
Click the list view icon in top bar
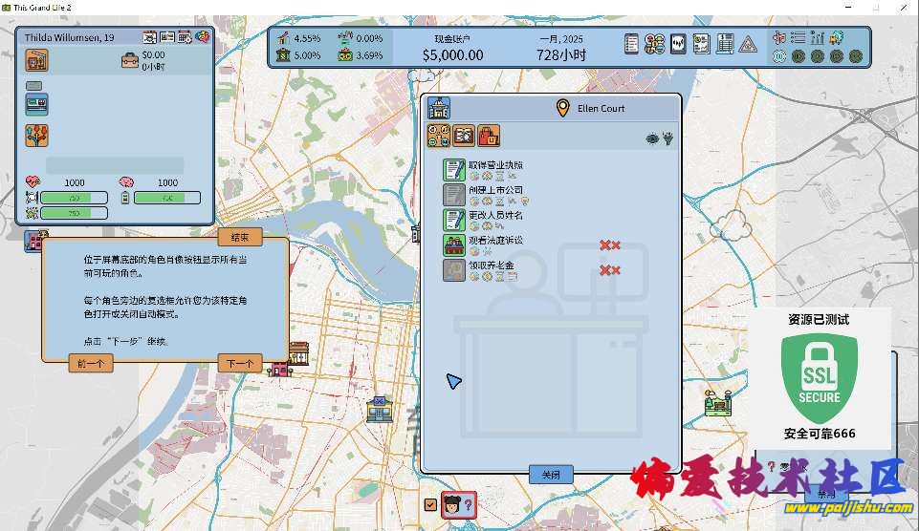tap(798, 38)
